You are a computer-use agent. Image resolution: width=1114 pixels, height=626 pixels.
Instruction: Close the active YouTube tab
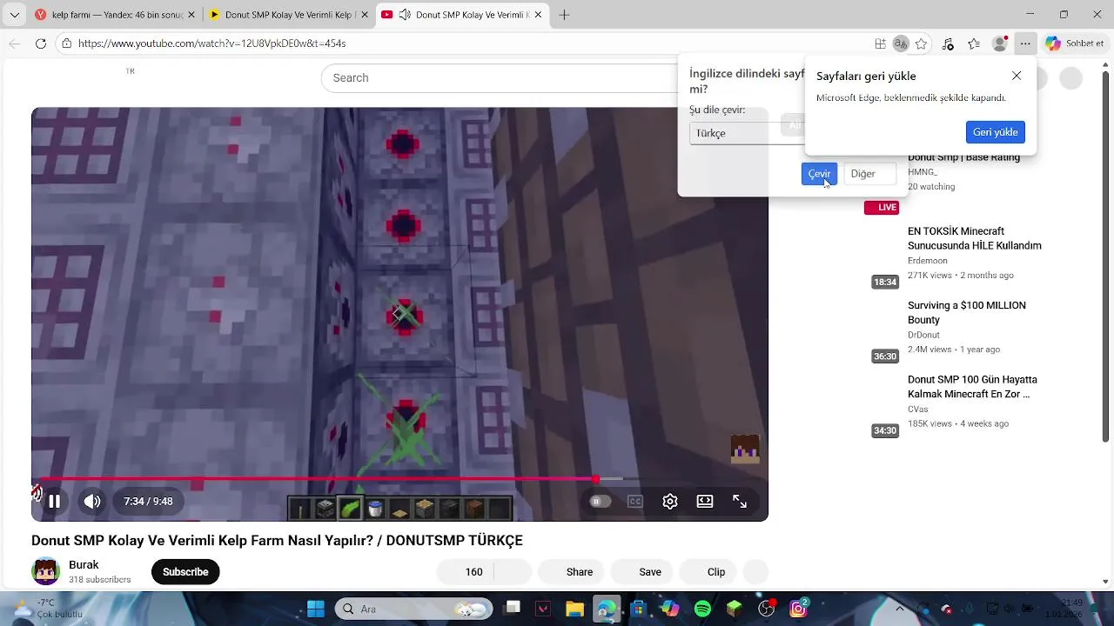coord(538,15)
